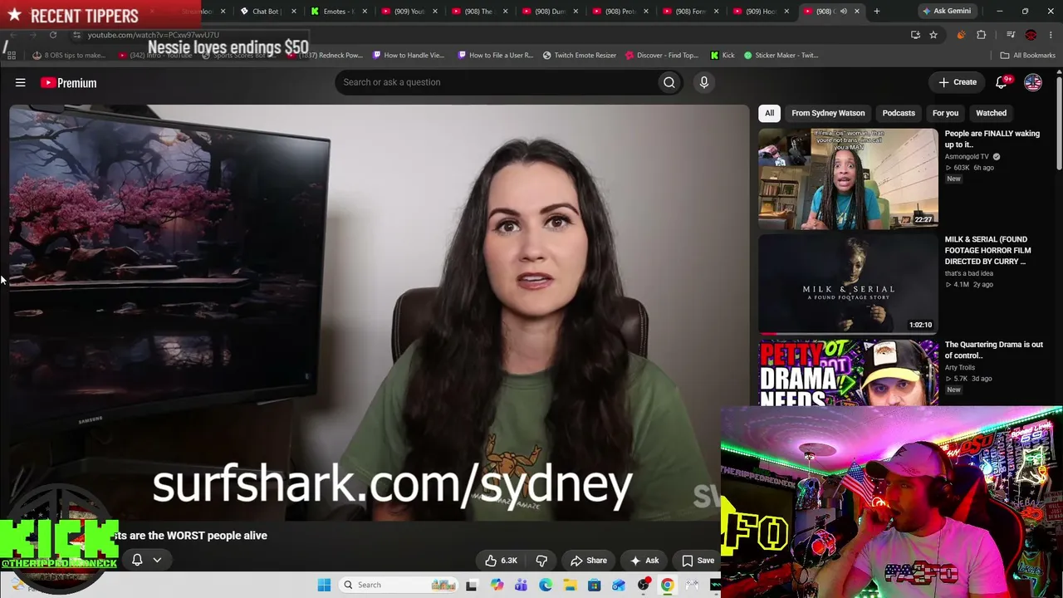Screen dimensions: 1063x598
Task: Toggle channel notification bell under the video
Action: (137, 561)
